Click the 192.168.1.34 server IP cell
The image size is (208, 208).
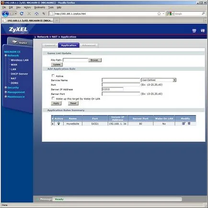pyautogui.click(x=117, y=124)
